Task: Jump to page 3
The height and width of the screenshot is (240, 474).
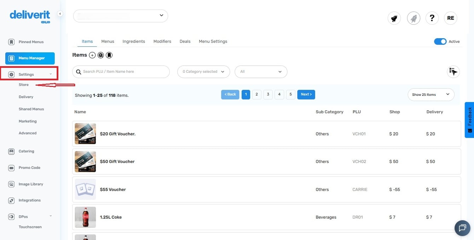Action: pos(268,95)
